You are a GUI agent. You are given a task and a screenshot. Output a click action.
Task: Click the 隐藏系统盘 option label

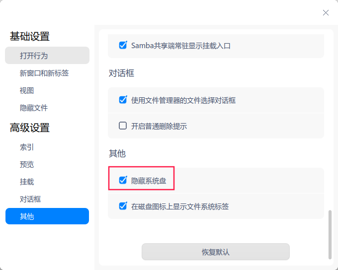pyautogui.click(x=149, y=181)
